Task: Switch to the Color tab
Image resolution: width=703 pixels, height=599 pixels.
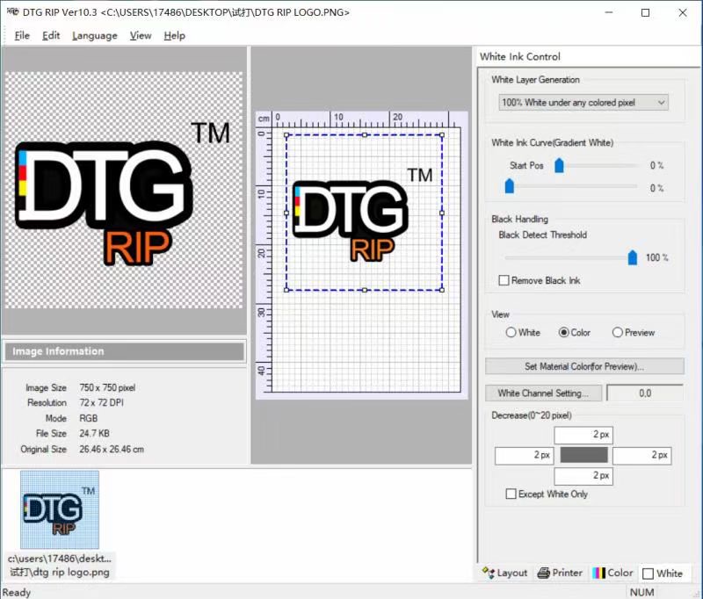Action: 613,573
